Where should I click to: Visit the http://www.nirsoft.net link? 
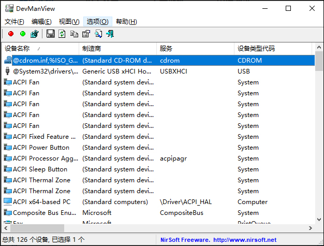[245, 240]
